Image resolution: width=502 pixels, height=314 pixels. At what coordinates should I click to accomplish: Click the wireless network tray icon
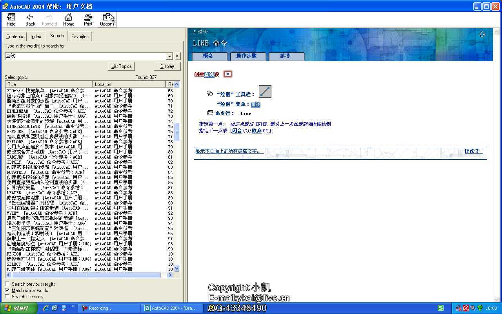480,308
